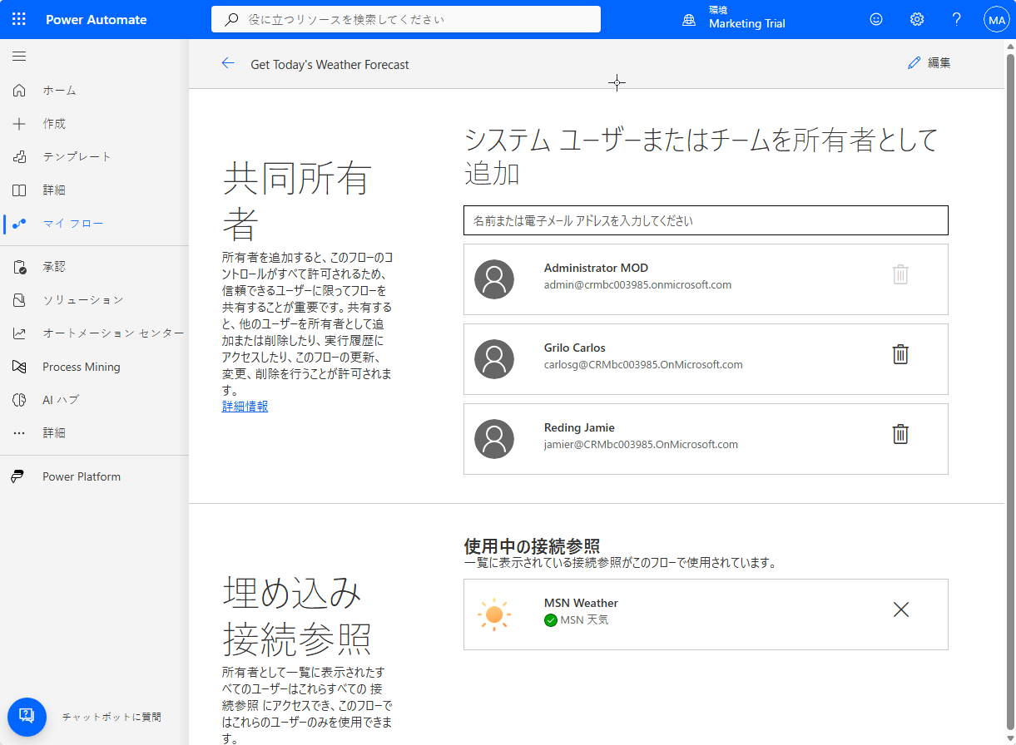Image resolution: width=1016 pixels, height=745 pixels.
Task: Remove MSN Weather connection with X
Action: click(900, 609)
